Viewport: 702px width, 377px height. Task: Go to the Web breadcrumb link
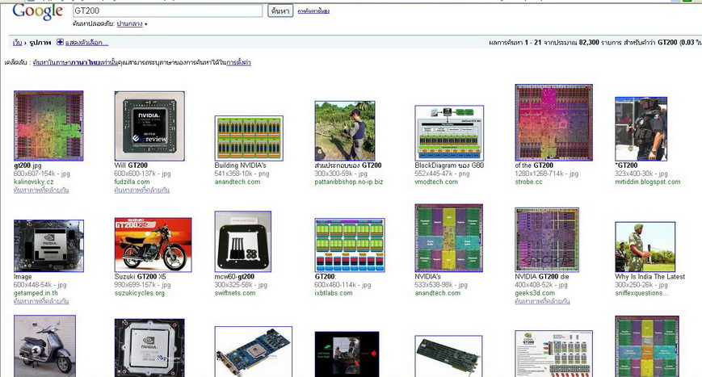click(x=18, y=43)
